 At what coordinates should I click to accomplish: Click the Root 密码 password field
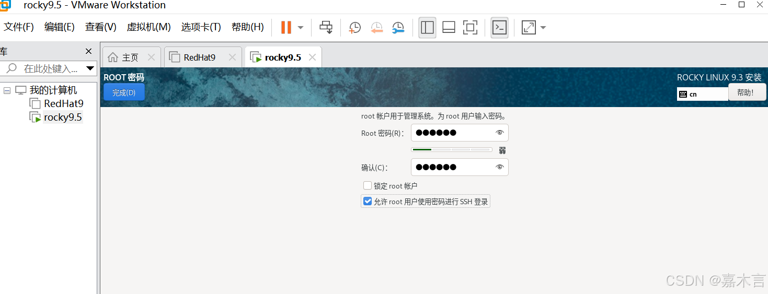click(x=460, y=133)
